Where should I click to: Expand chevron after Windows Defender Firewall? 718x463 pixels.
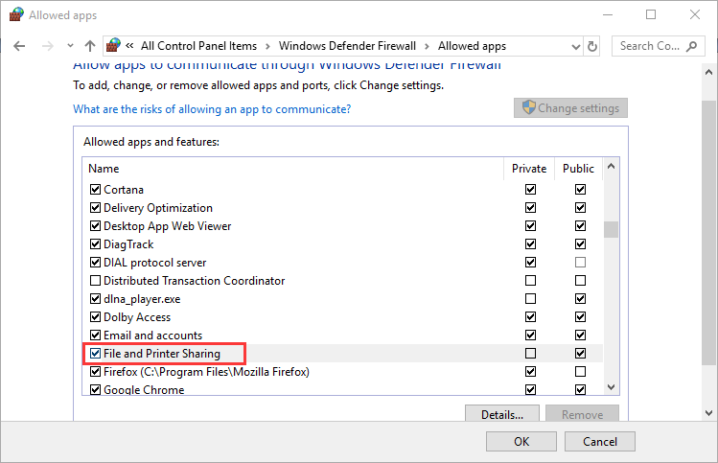[x=427, y=46]
